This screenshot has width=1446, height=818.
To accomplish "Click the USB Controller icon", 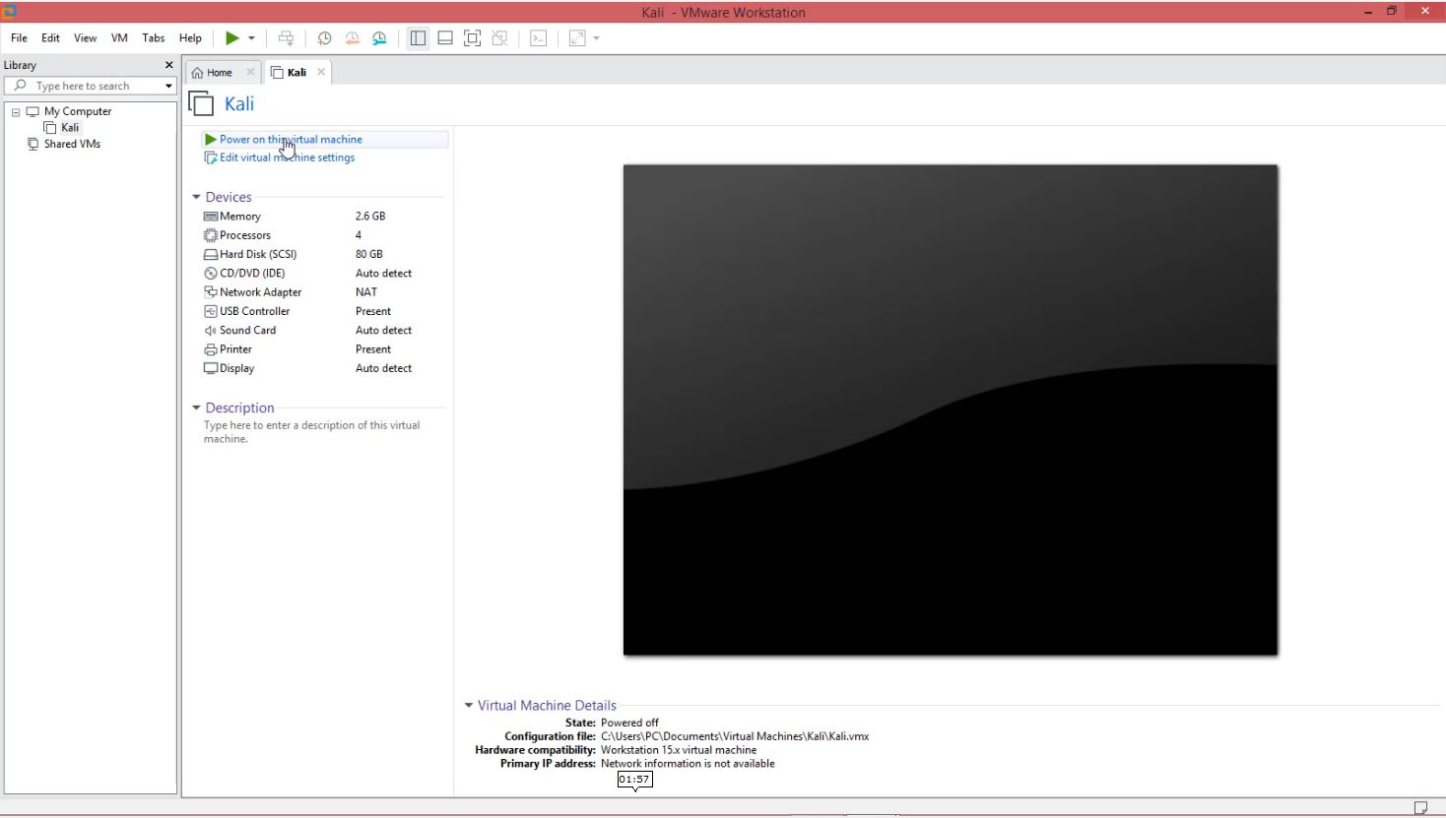I will (x=210, y=311).
